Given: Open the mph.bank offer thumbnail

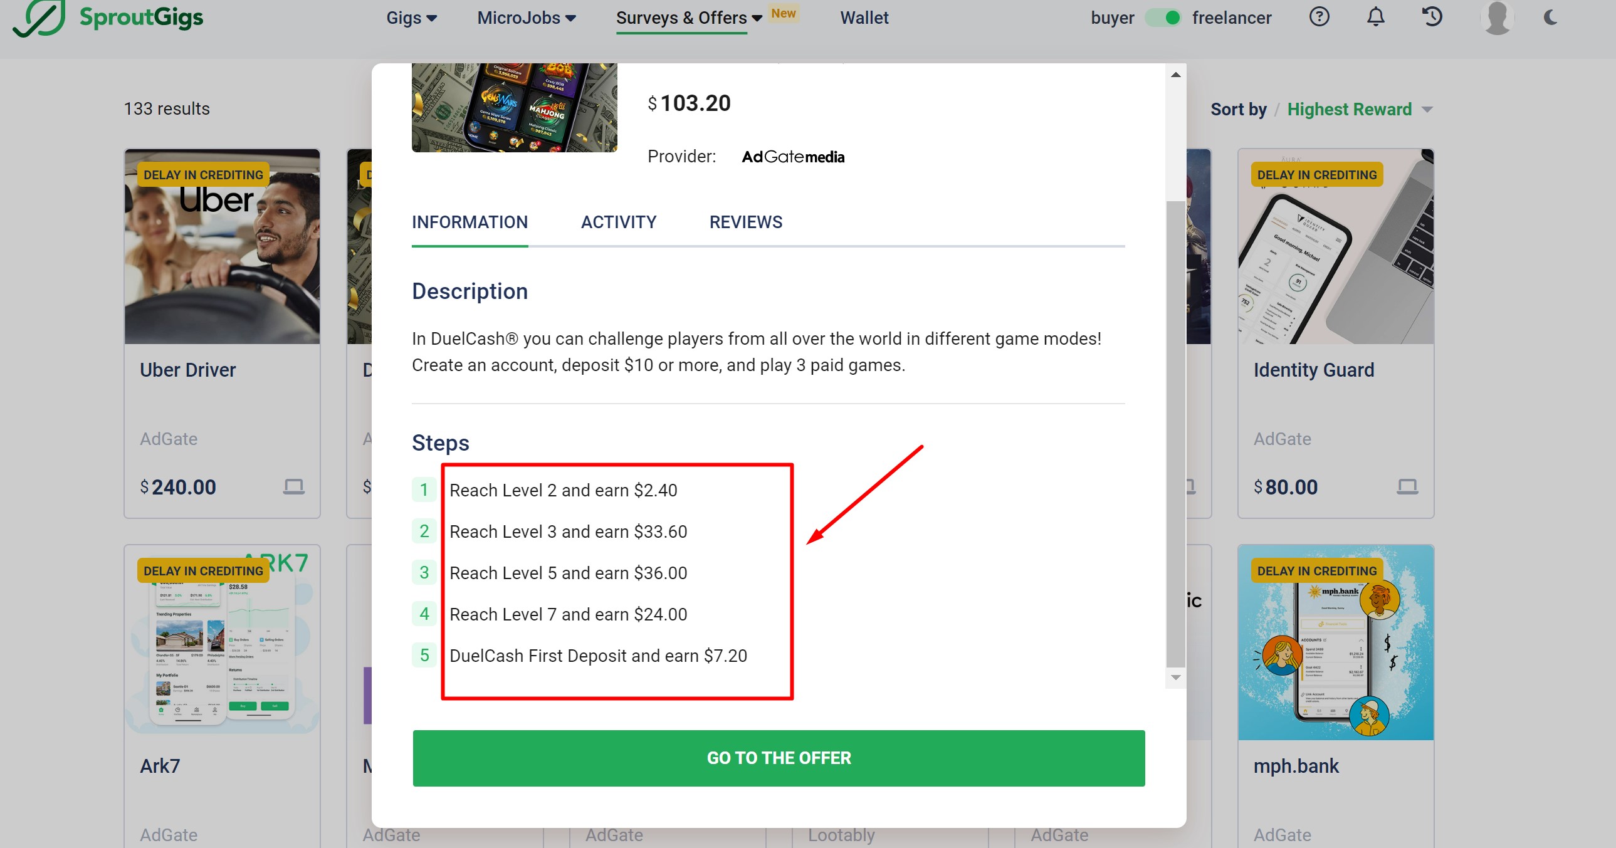Looking at the screenshot, I should [1336, 643].
